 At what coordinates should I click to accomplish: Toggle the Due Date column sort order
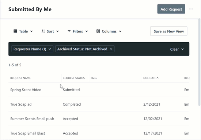(151, 78)
